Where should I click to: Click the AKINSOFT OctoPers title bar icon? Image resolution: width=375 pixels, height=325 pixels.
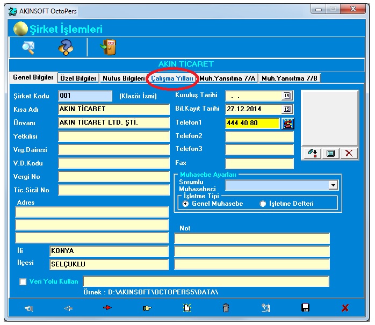pyautogui.click(x=12, y=11)
